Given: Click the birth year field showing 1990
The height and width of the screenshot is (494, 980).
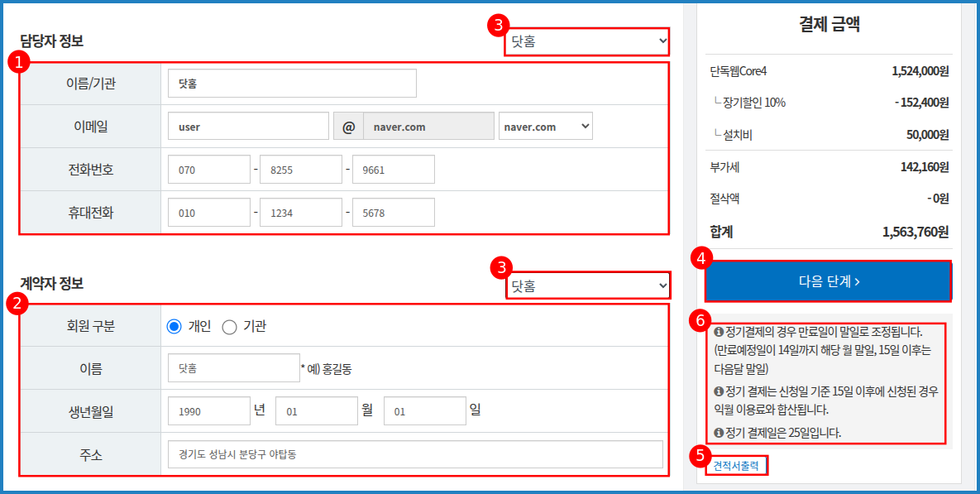Looking at the screenshot, I should pyautogui.click(x=208, y=411).
